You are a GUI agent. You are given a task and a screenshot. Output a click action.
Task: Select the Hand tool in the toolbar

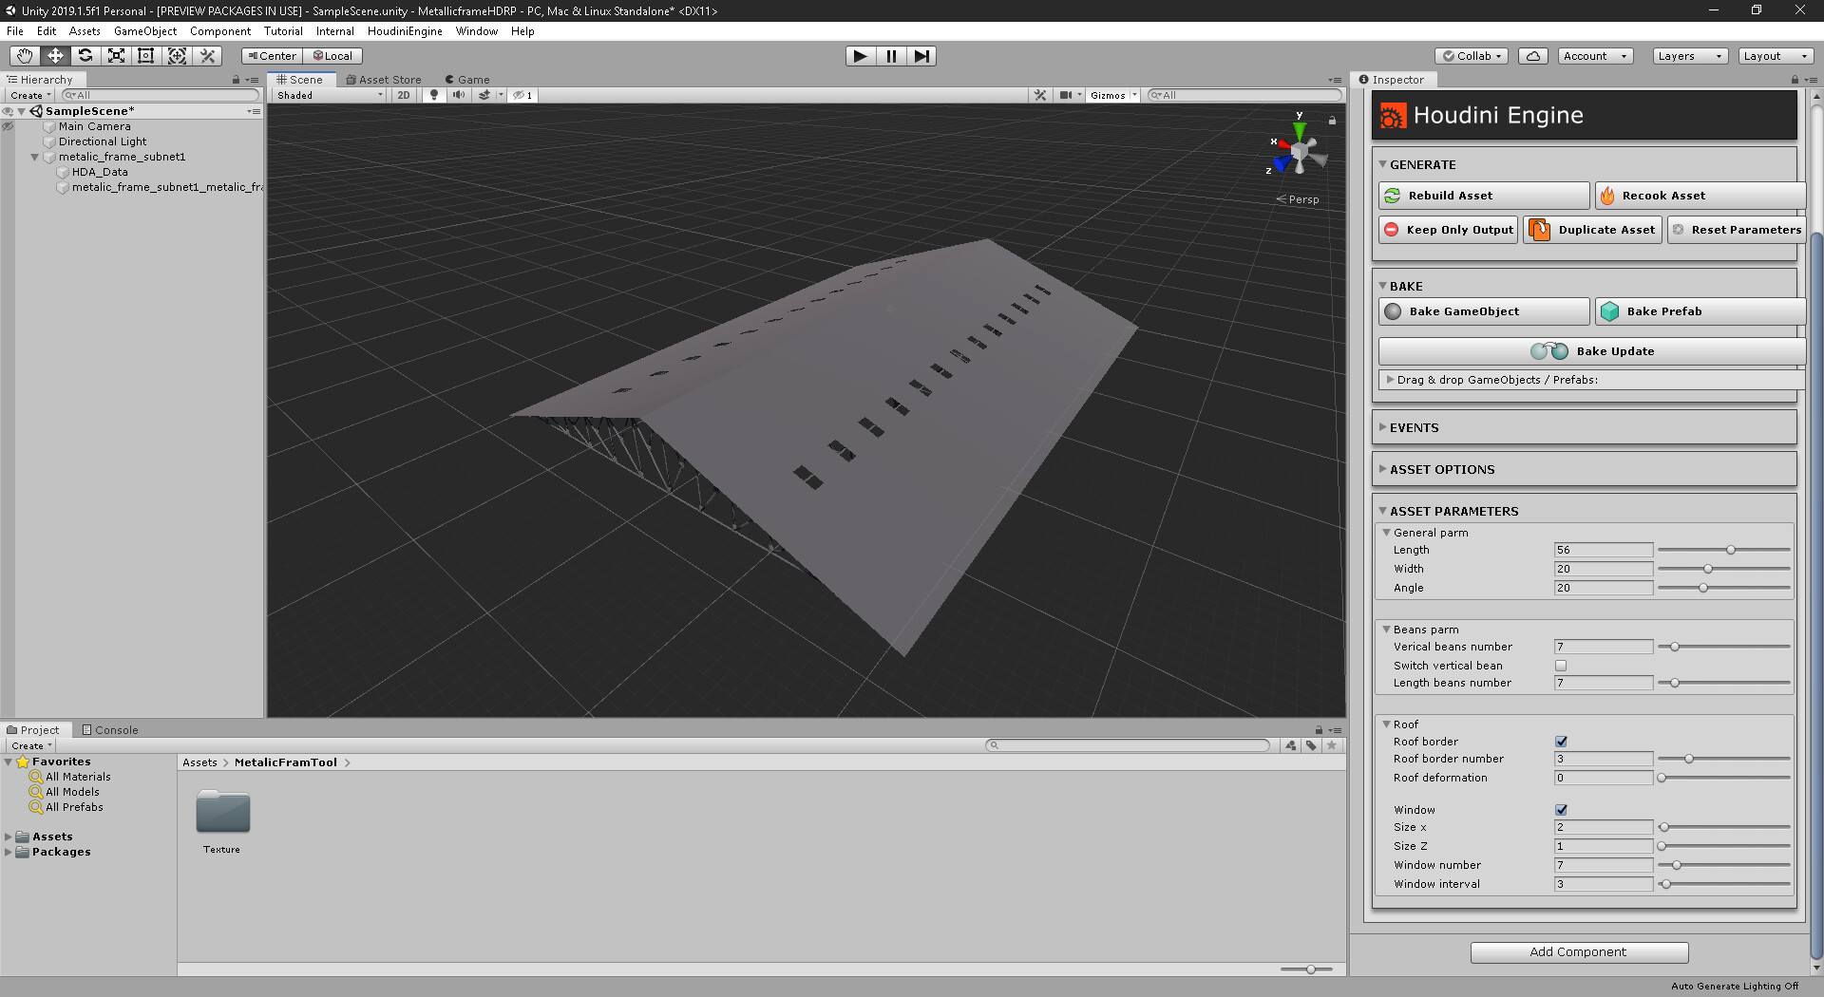[24, 55]
